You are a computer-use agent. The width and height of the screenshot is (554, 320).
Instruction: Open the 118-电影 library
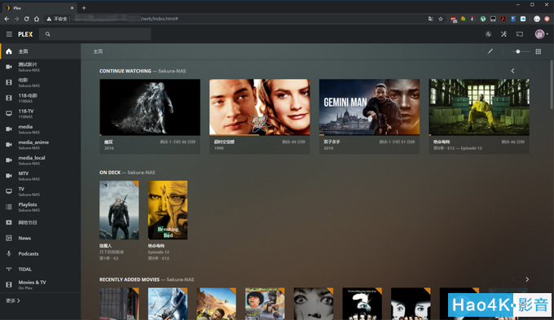point(40,98)
